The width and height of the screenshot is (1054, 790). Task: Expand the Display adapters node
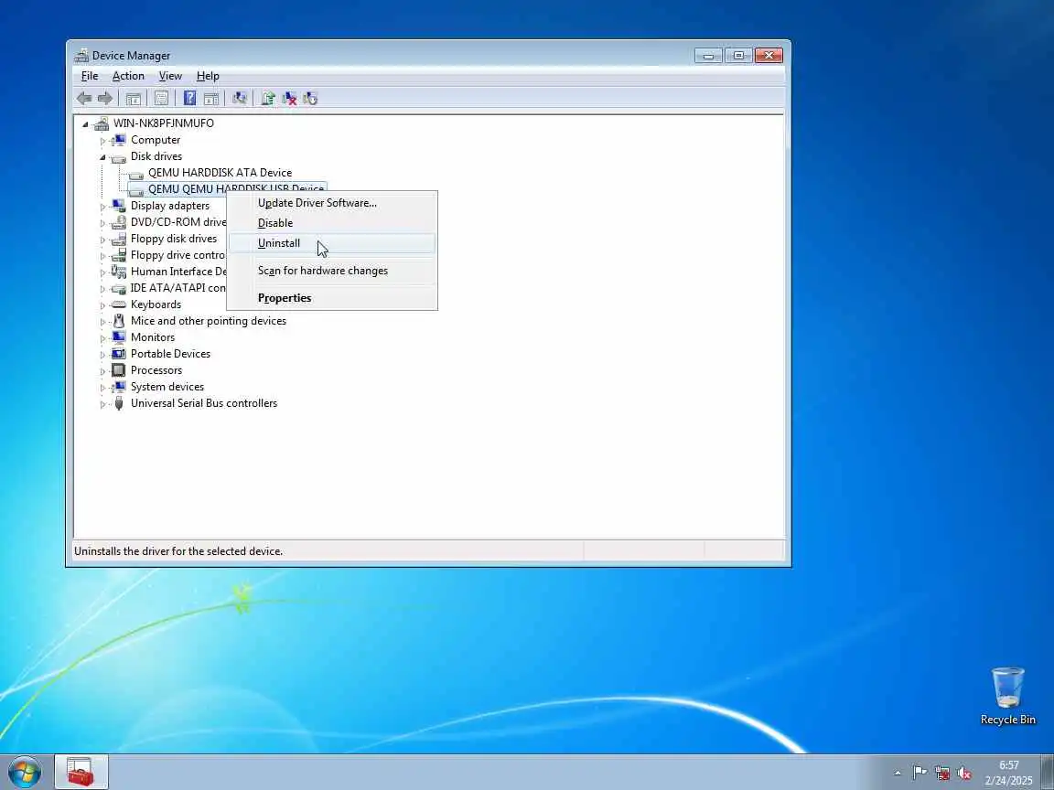click(x=102, y=207)
